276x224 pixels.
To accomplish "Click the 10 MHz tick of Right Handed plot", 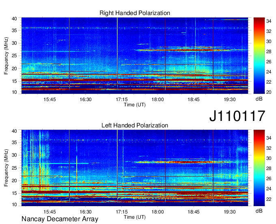I will coord(15,92).
